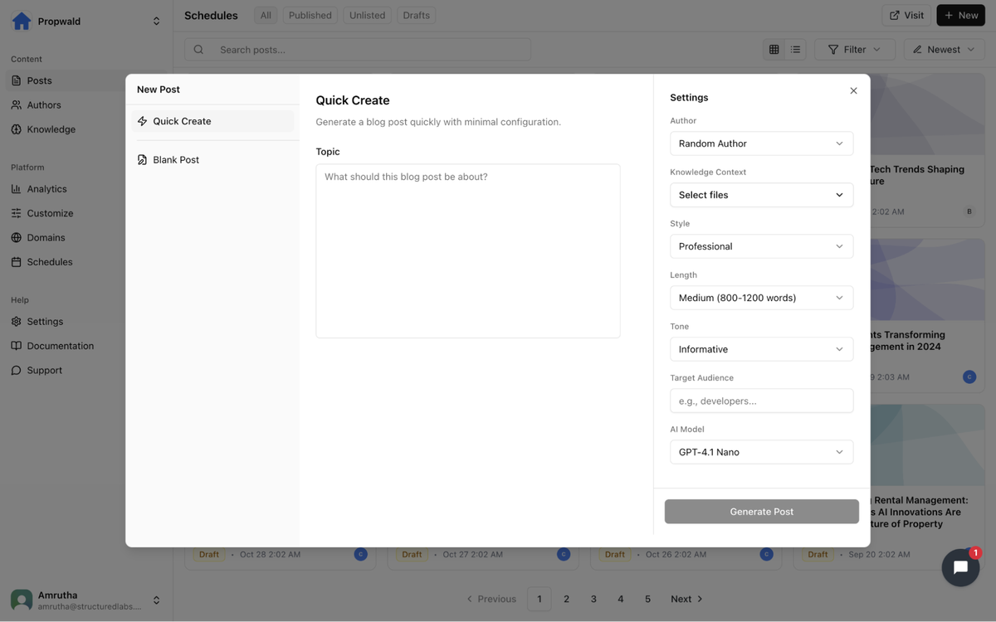996x622 pixels.
Task: Open the Tone dropdown set to Informative
Action: 761,348
